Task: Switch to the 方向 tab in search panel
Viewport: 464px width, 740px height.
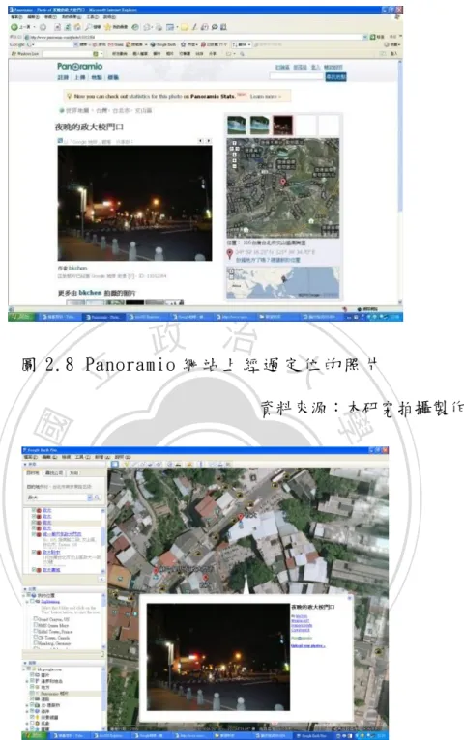Action: tap(73, 472)
